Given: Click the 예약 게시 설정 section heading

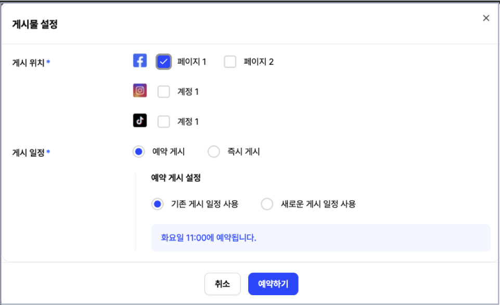Looking at the screenshot, I should 176,177.
